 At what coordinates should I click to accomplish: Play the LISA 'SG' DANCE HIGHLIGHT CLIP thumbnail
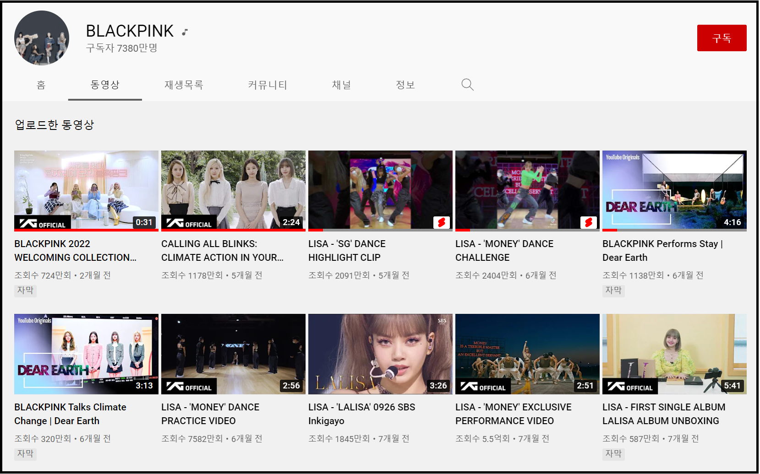(x=380, y=190)
